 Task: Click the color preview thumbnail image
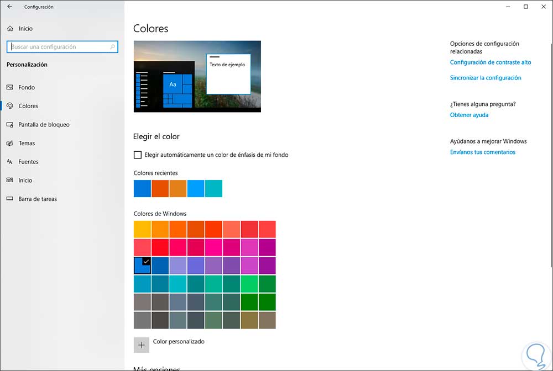[197, 76]
